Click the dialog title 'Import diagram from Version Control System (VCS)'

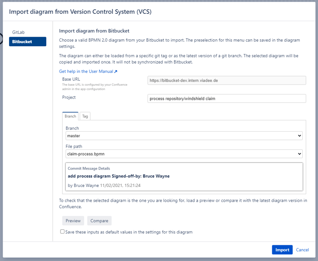click(x=80, y=12)
